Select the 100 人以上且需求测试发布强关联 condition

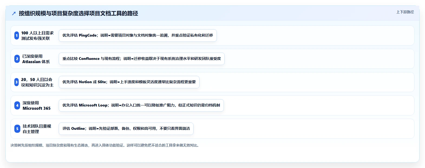pyautogui.click(x=37, y=35)
